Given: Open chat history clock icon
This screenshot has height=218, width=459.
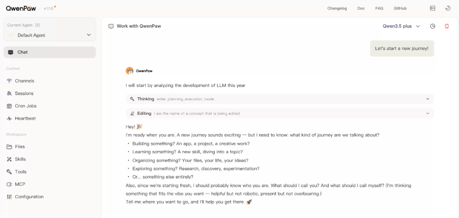Looking at the screenshot, I should (x=433, y=26).
